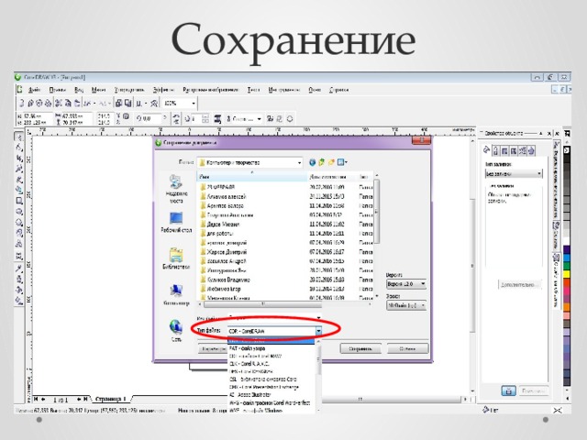Open the folder location dropdown
587x440 pixels.
tap(300, 163)
